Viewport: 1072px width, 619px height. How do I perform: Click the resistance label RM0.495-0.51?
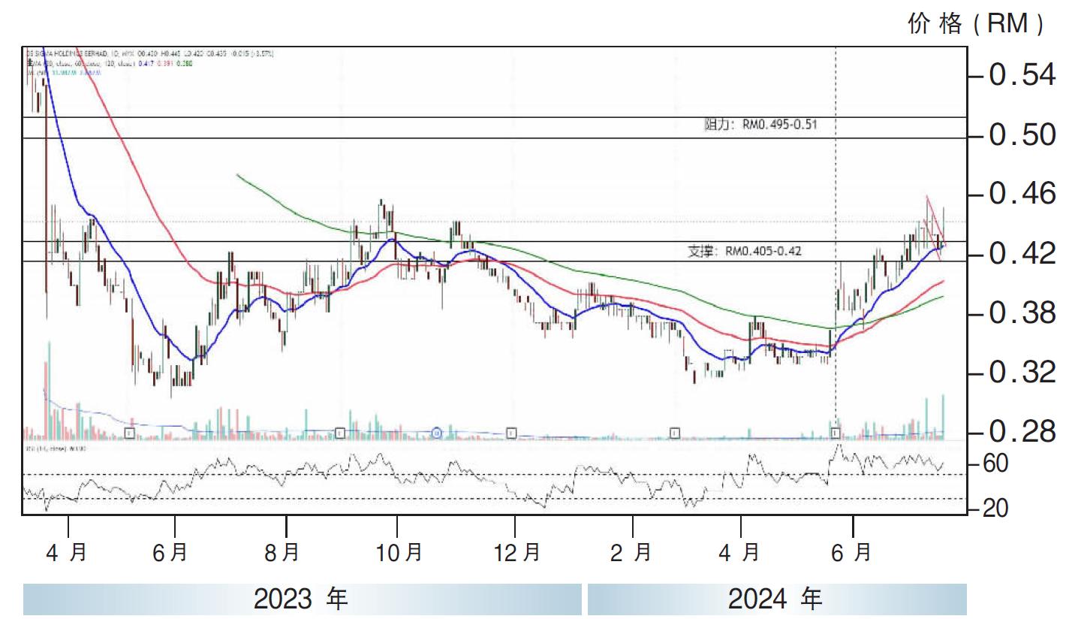pyautogui.click(x=760, y=126)
